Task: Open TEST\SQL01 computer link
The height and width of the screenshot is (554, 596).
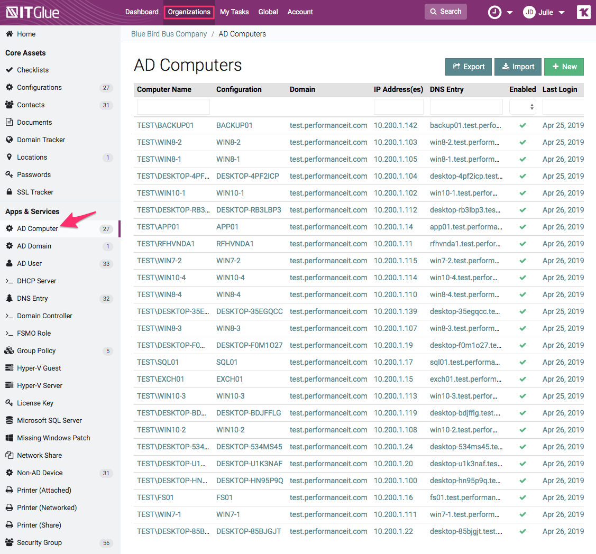Action: pyautogui.click(x=158, y=362)
